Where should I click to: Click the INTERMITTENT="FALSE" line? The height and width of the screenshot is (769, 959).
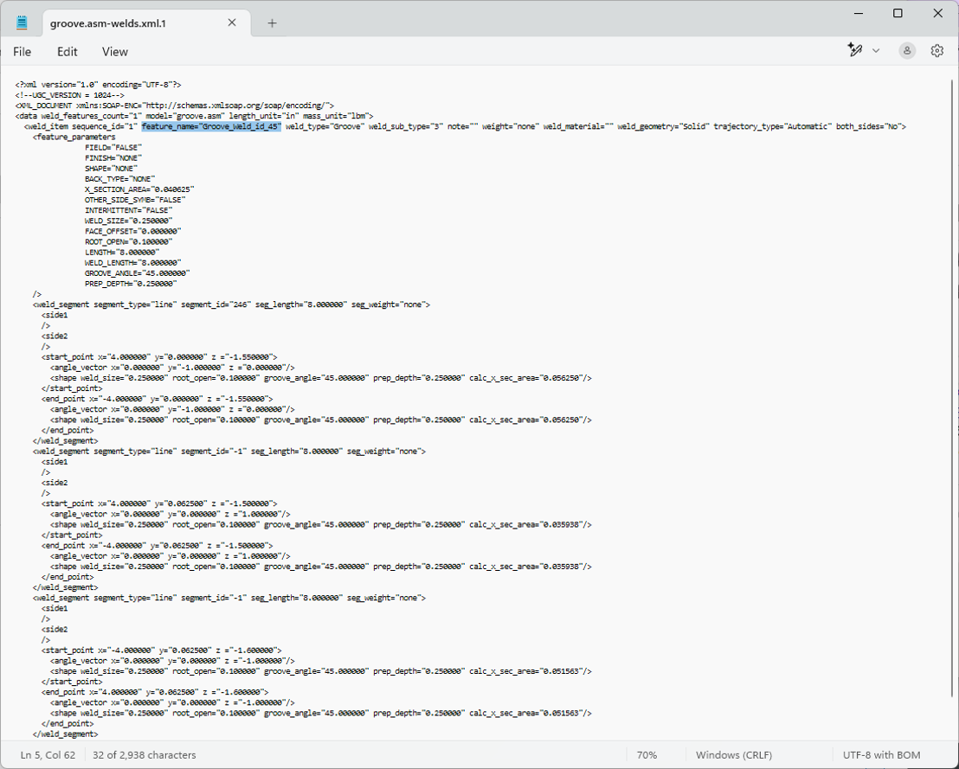(x=128, y=210)
